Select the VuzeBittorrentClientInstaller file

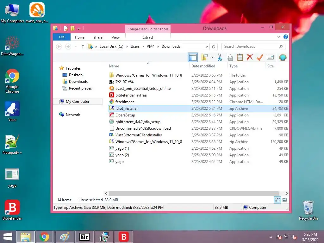(x=198, y=135)
